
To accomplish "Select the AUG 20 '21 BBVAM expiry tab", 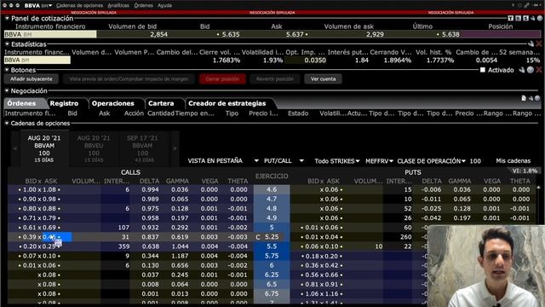I will click(44, 148).
